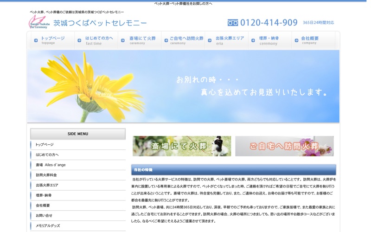Click arrow icon beside はじめての方へ nav item
Screen dimensions: 371x232
coord(79,40)
